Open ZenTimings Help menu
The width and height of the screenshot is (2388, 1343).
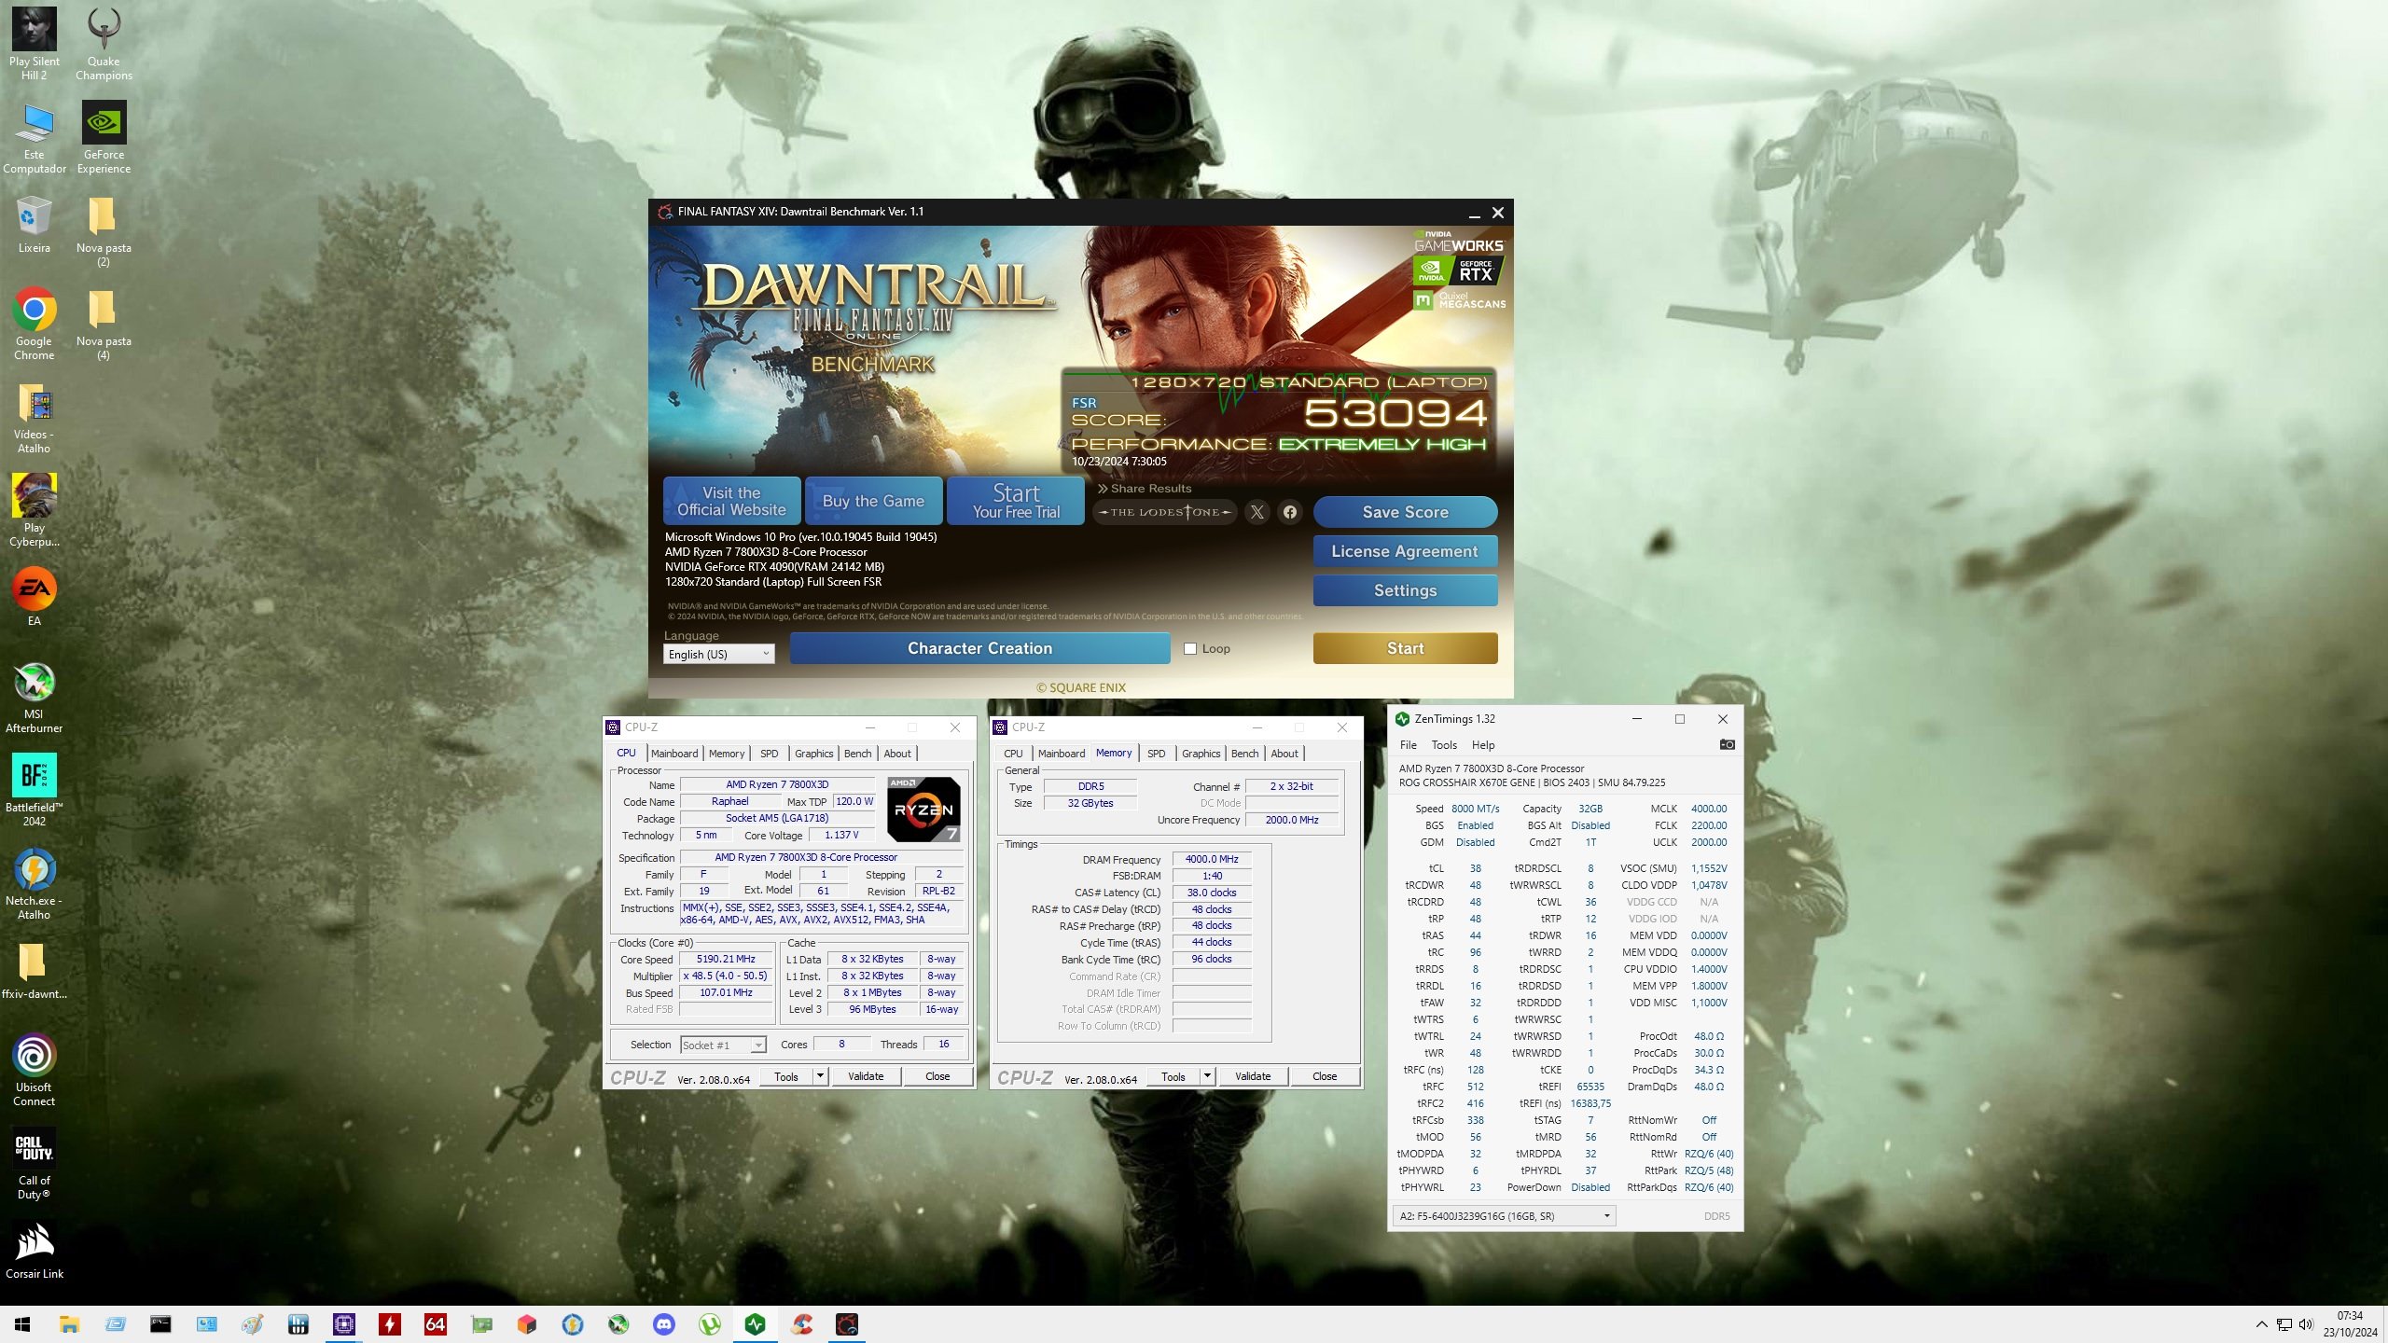(1483, 745)
